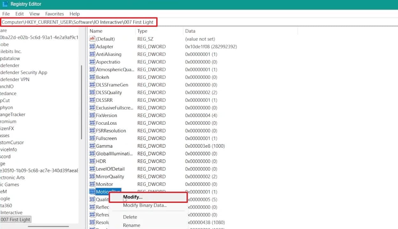Select the defender Security App tree key
The image size is (398, 229).
click(x=24, y=72)
